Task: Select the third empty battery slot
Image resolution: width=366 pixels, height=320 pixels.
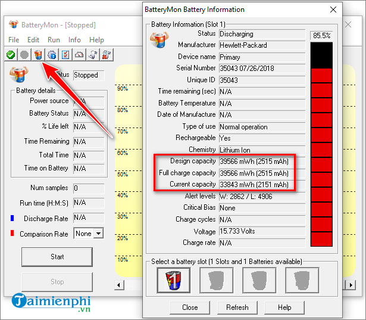Action: click(x=259, y=280)
